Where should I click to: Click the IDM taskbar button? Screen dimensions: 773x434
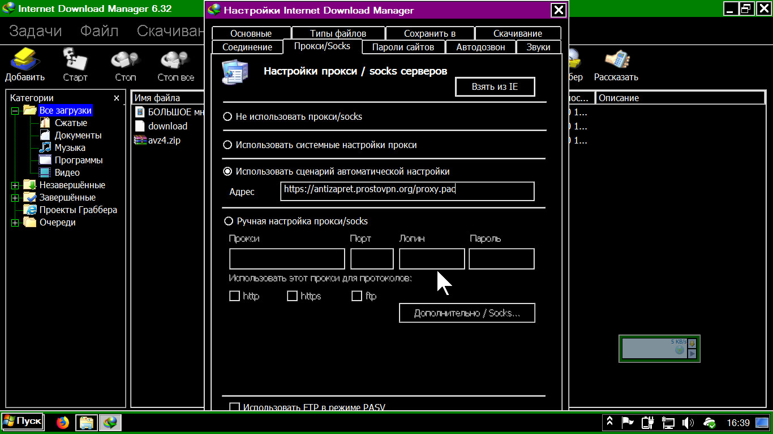[110, 422]
